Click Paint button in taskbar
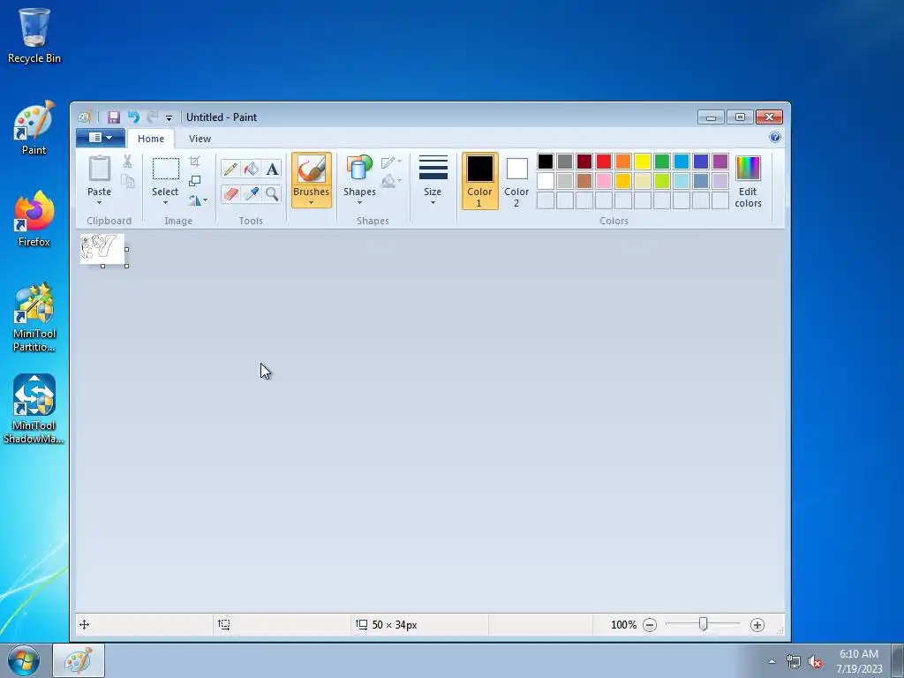This screenshot has width=904, height=678. [79, 660]
